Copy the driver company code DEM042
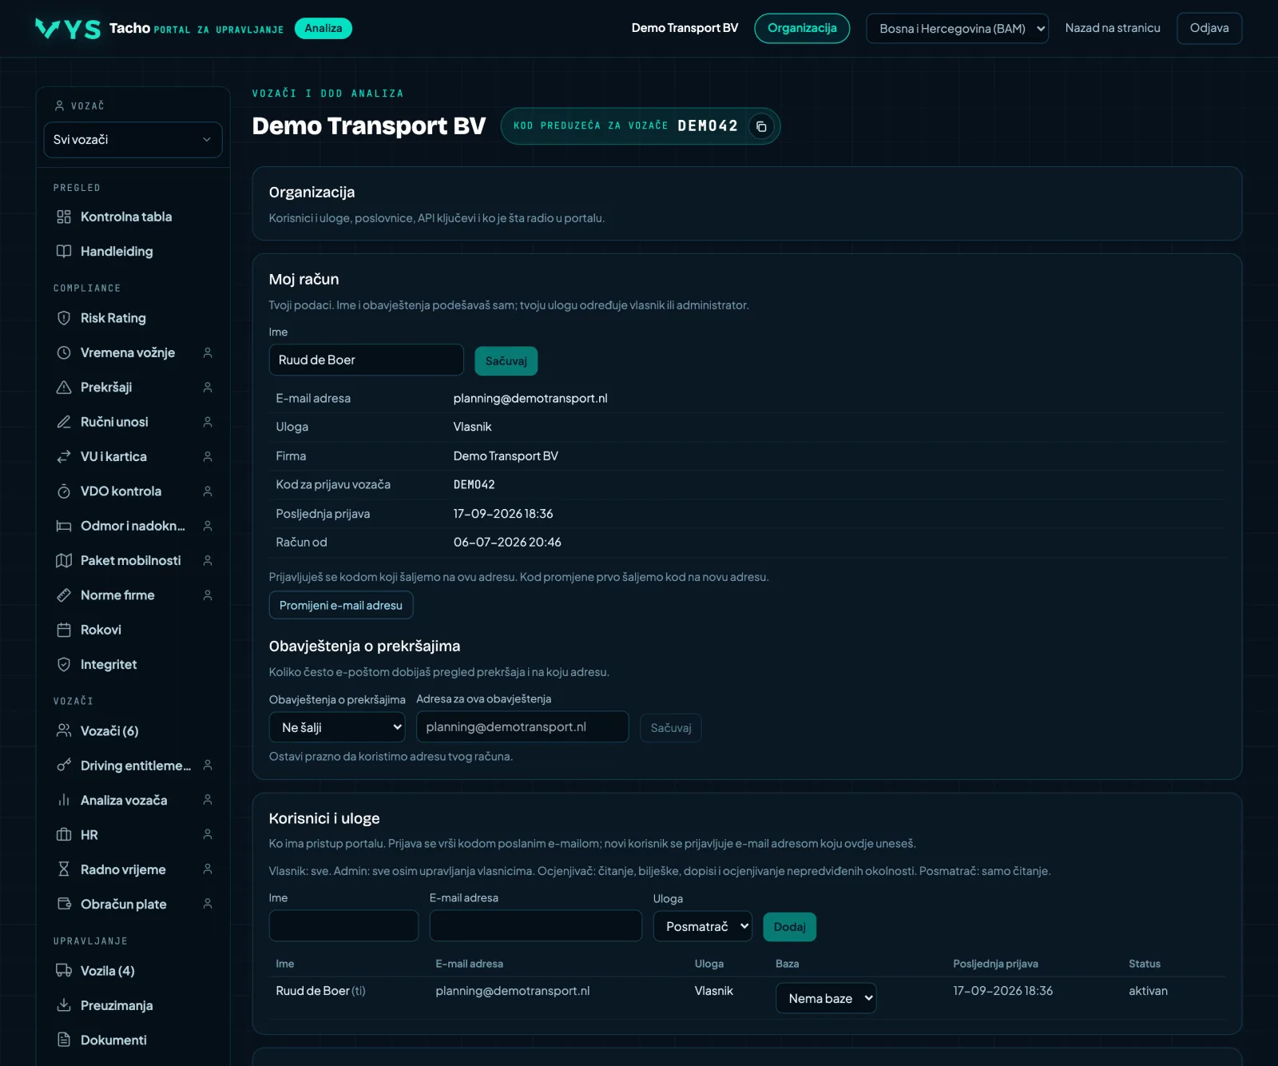The height and width of the screenshot is (1066, 1278). coord(761,126)
